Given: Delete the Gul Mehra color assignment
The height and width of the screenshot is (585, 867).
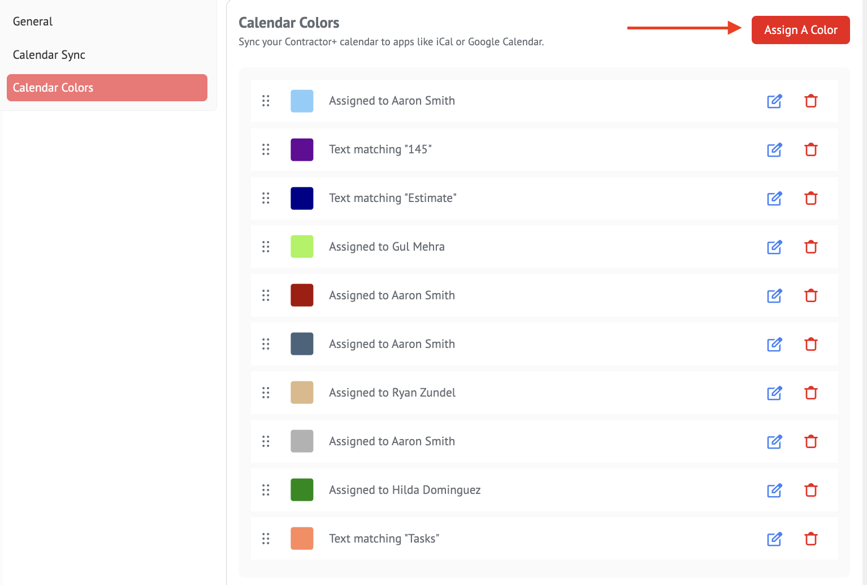Looking at the screenshot, I should (x=811, y=247).
